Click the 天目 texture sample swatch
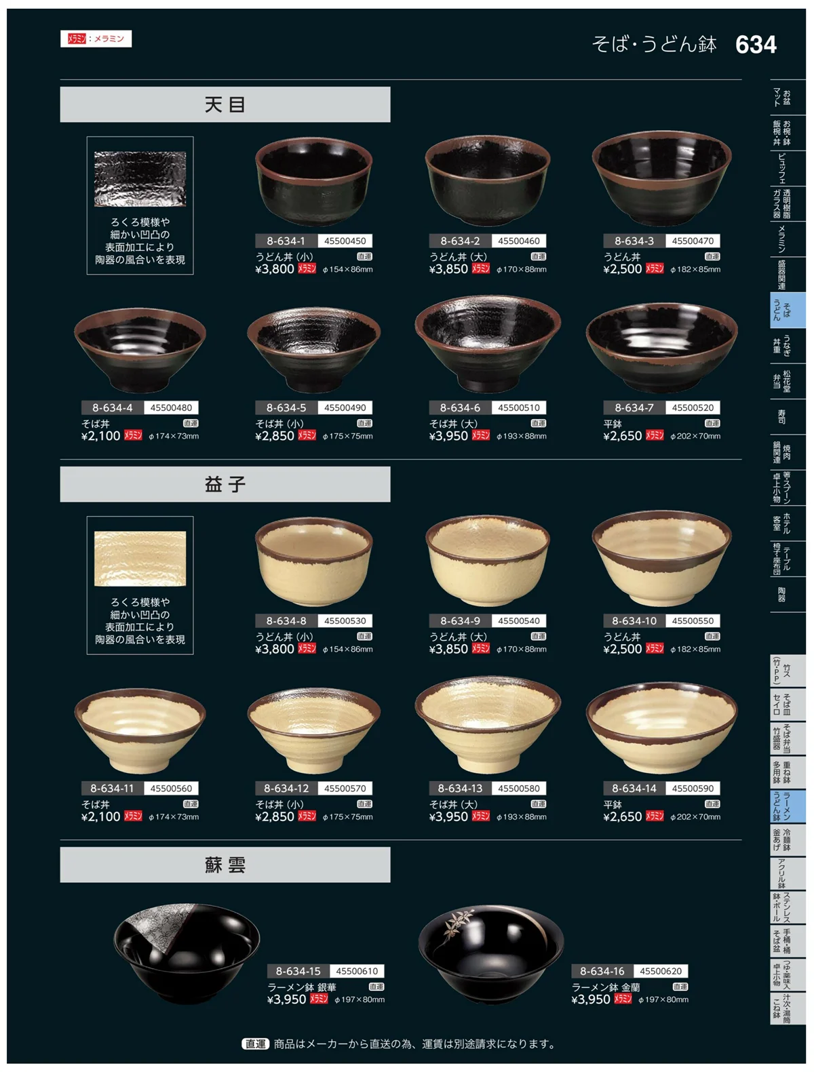Screen dimensions: 814x1072 (140, 179)
